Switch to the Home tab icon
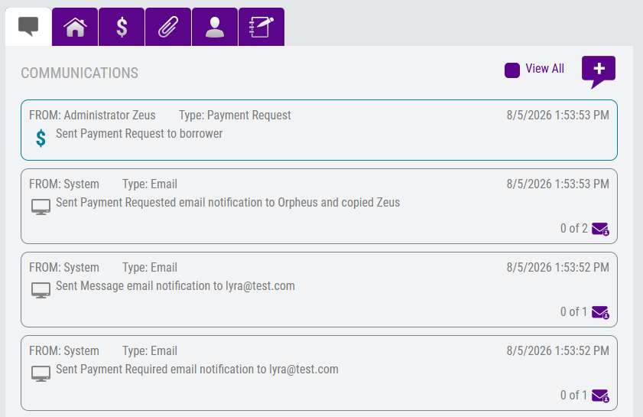The width and height of the screenshot is (643, 417). tap(75, 27)
